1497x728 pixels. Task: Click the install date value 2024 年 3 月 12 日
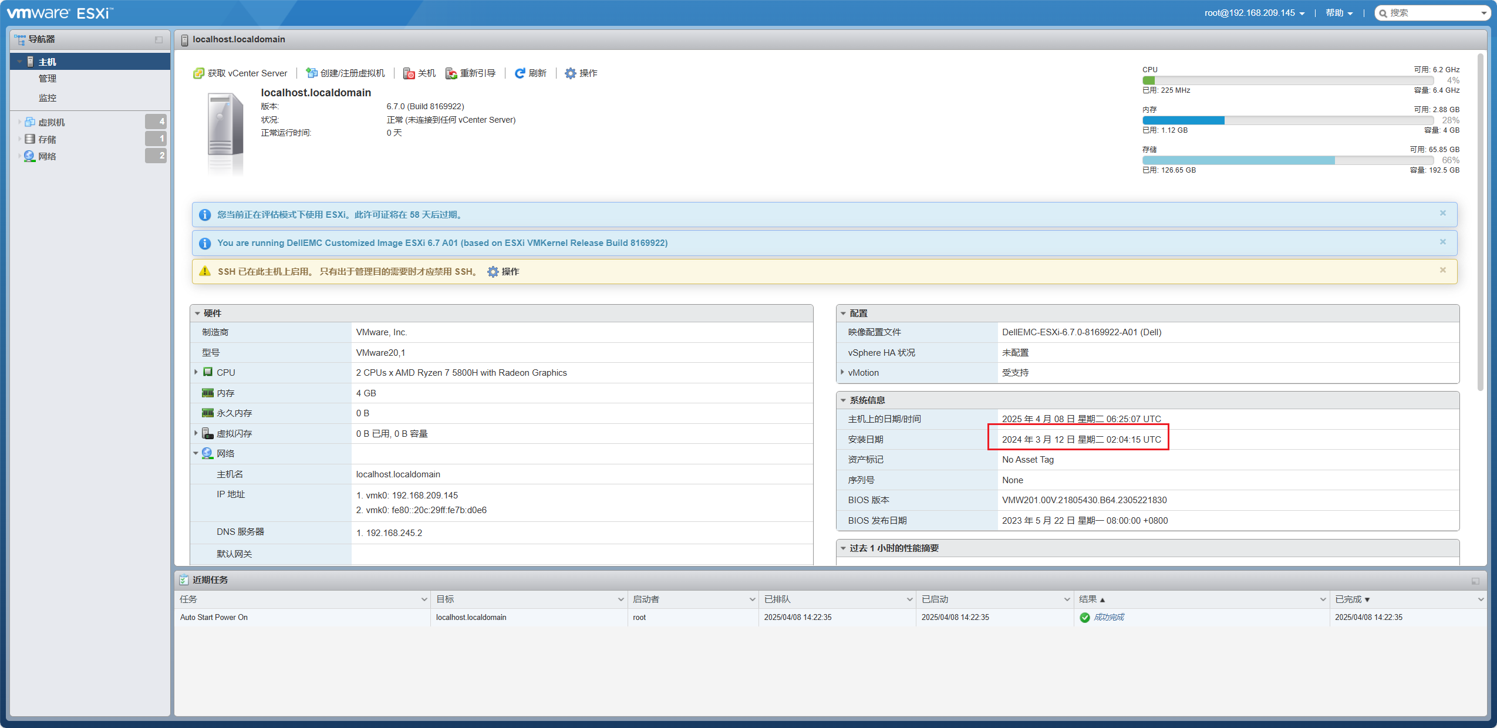click(1081, 439)
